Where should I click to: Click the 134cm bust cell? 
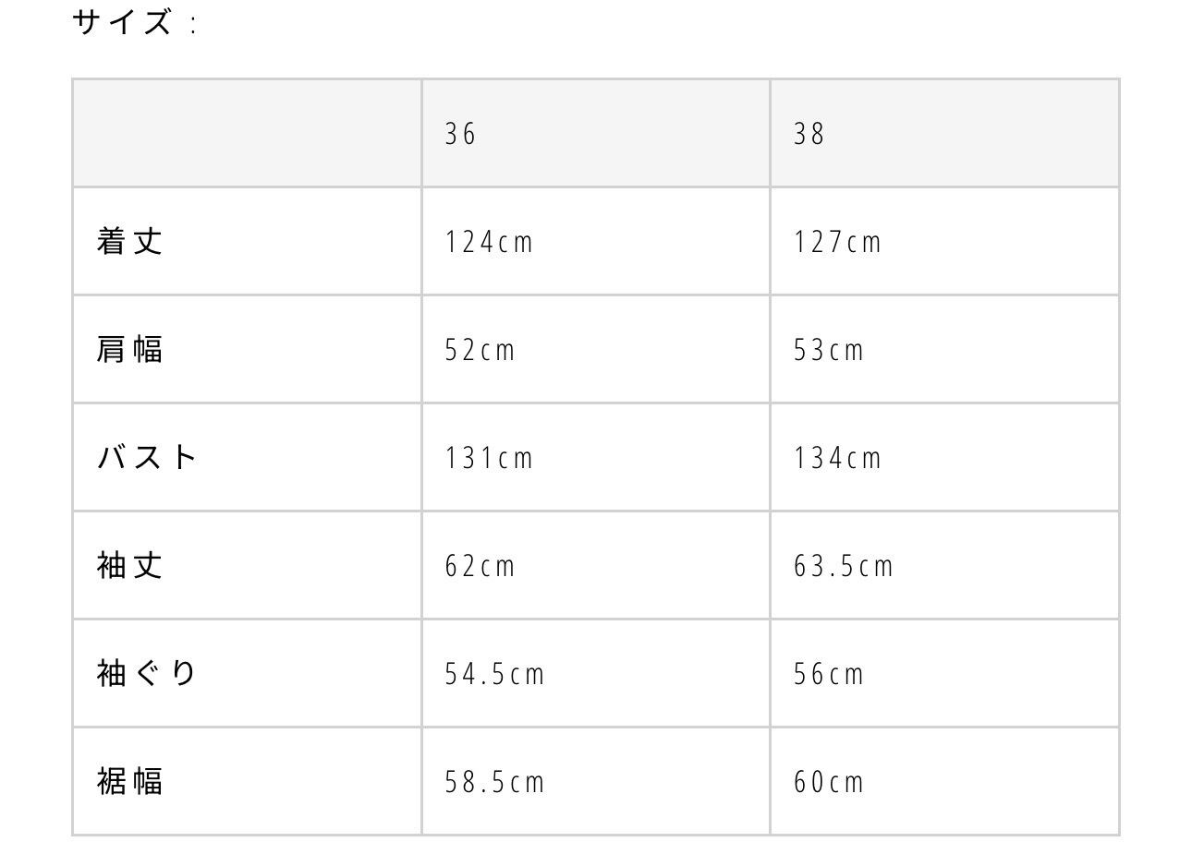(x=837, y=459)
